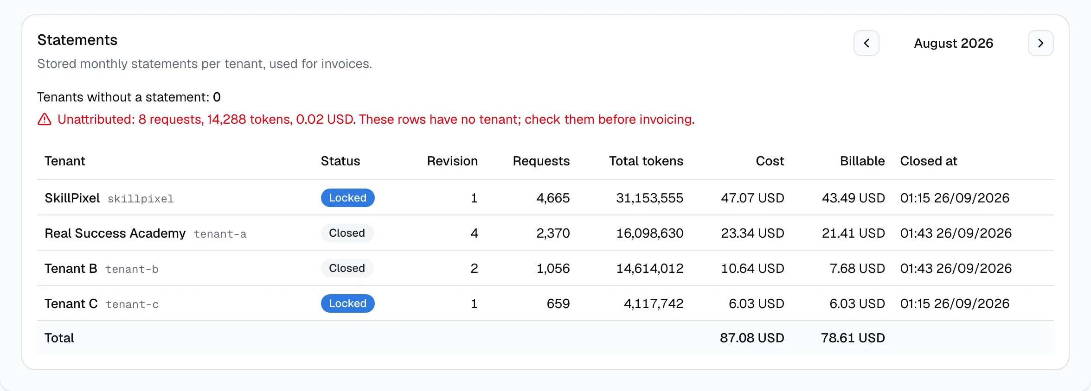Click the Locked badge for SkillPixel
The width and height of the screenshot is (1091, 391).
point(347,198)
